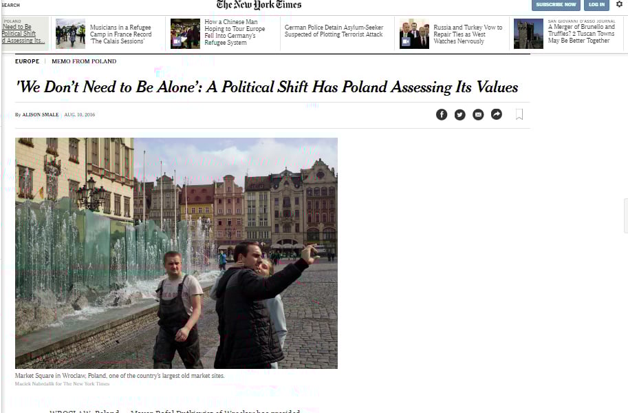
Task: Click the Wroclaw Market Square main photo
Action: 176,253
